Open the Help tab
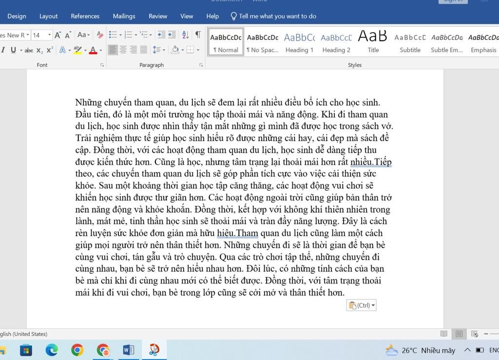The image size is (499, 360). point(212,16)
